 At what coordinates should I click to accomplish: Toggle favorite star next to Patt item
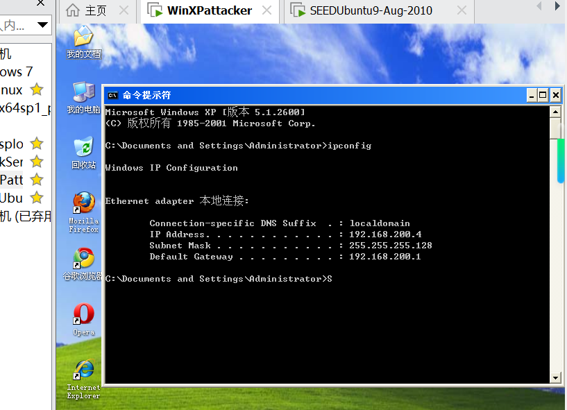37,180
